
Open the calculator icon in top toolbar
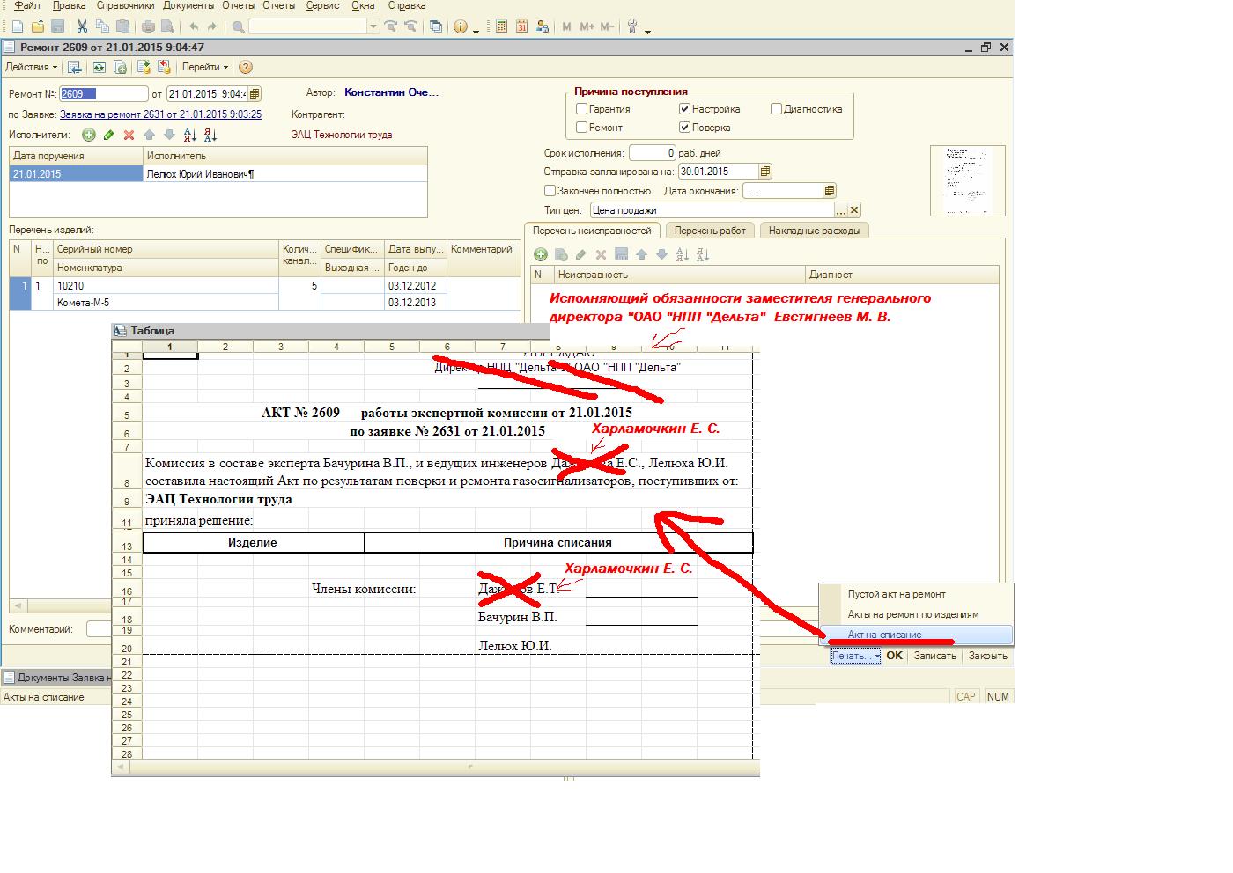click(x=501, y=26)
